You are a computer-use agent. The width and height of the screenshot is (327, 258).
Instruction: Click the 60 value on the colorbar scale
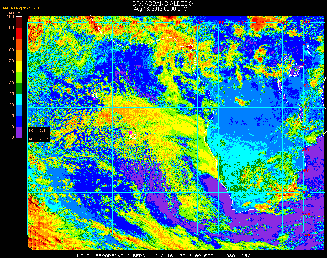pyautogui.click(x=11, y=50)
